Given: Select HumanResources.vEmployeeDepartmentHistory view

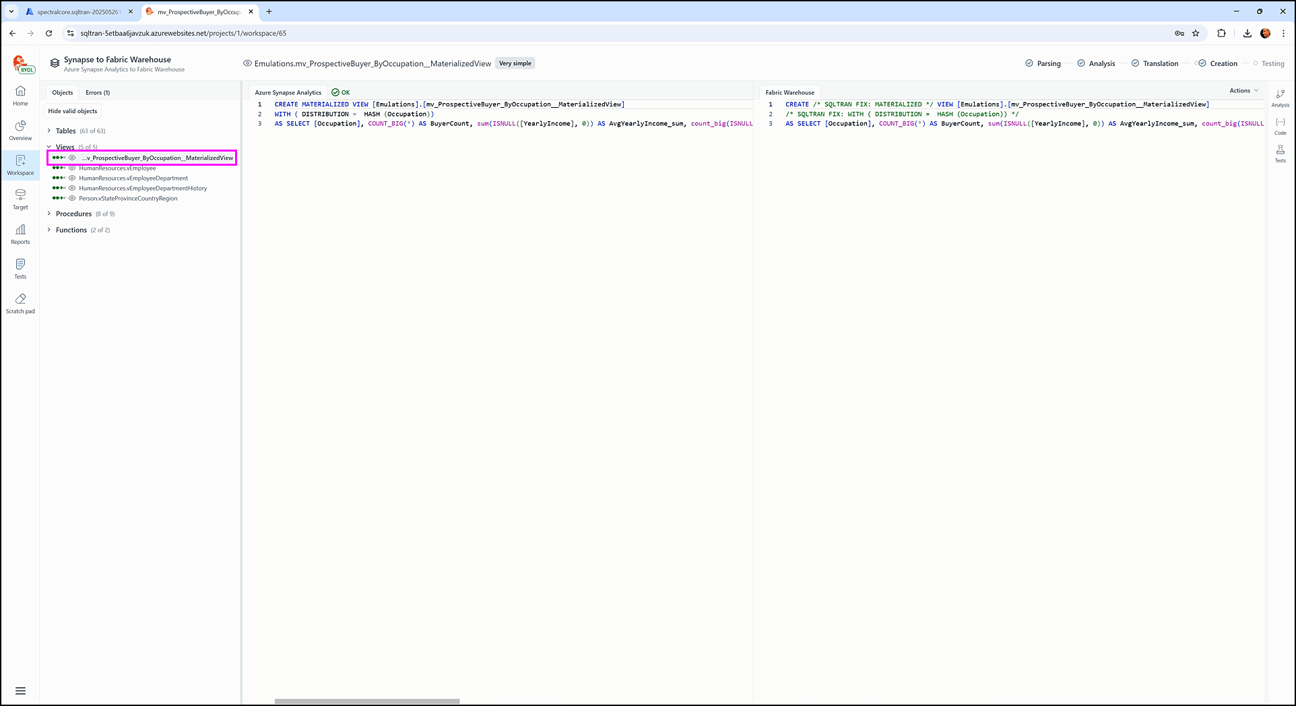Looking at the screenshot, I should [141, 188].
